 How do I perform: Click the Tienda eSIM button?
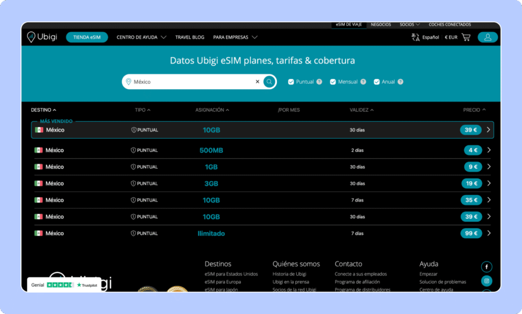click(87, 37)
